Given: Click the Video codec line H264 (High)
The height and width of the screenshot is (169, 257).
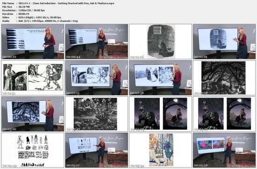Looking at the screenshot, I should point(40,17).
